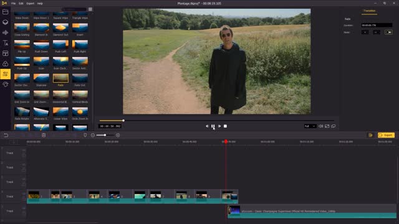Screen dimensions: 399x224
Task: Select the Vertical Blinds transition thumbnail
Action: coord(80,95)
